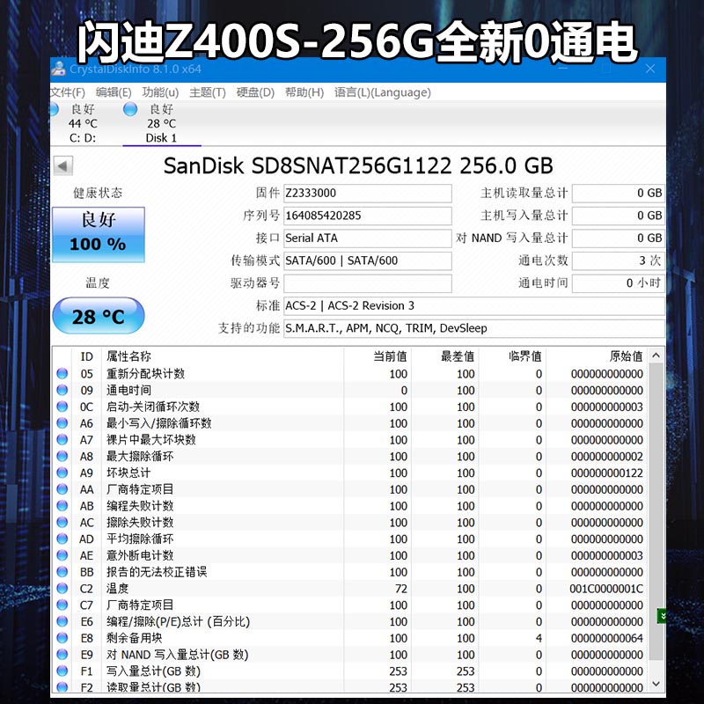Click blue status icon beside 09 通电时间
Viewport: 704px width, 704px height.
coord(61,389)
